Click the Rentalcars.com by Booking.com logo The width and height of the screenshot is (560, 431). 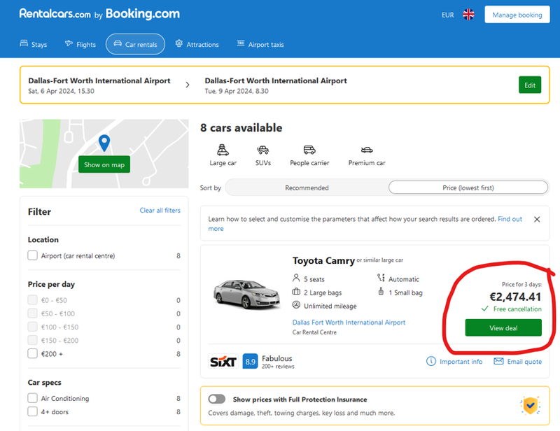pyautogui.click(x=99, y=14)
